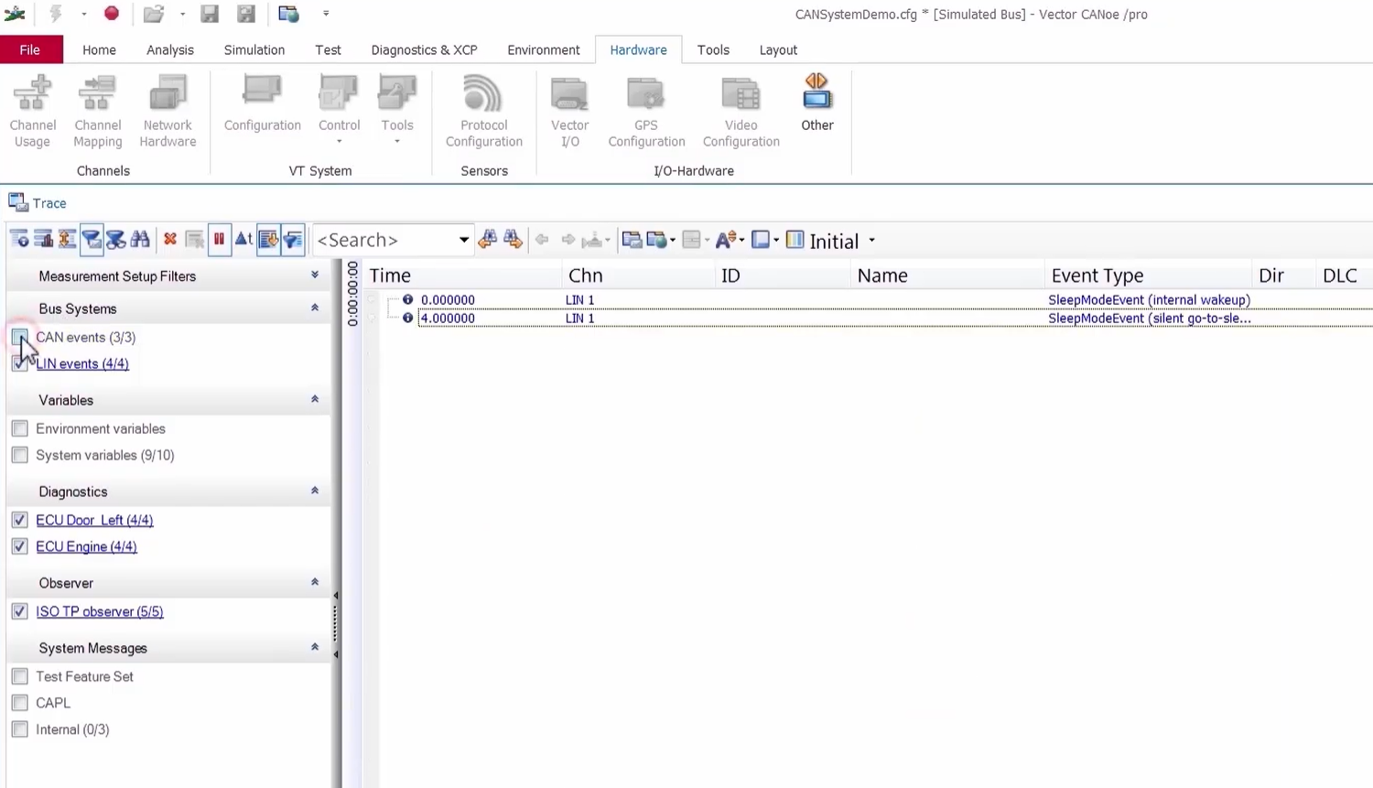Image resolution: width=1373 pixels, height=788 pixels.
Task: Click the column layout icon before Initial
Action: click(x=795, y=240)
